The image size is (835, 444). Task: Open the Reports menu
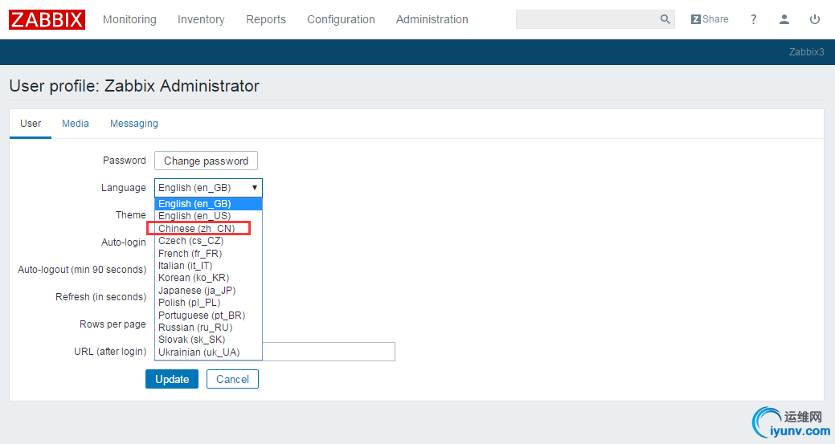point(266,20)
